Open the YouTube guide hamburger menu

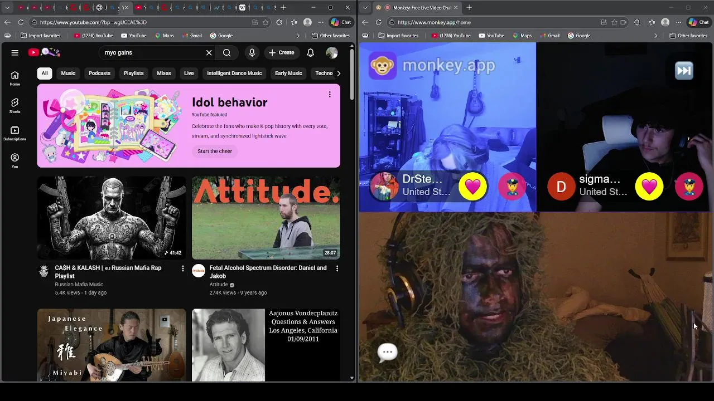[x=15, y=52]
